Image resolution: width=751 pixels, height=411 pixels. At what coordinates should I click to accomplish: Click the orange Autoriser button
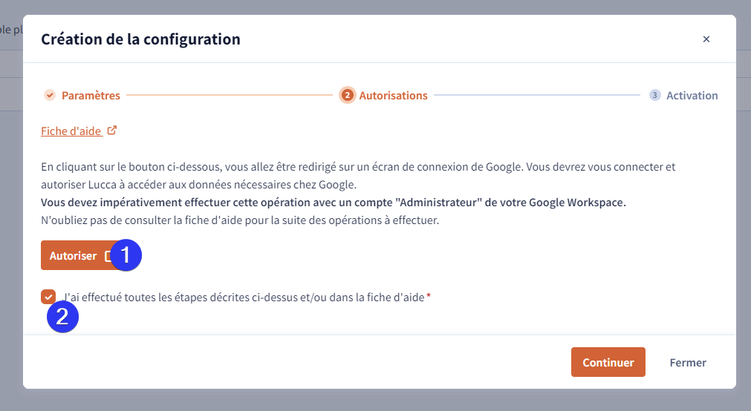pos(77,255)
